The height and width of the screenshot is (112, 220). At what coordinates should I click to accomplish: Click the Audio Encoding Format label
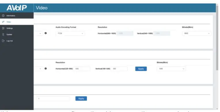click(x=66, y=27)
